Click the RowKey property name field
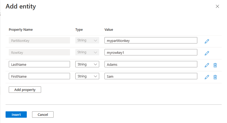The width and height of the screenshot is (227, 123). point(39,52)
